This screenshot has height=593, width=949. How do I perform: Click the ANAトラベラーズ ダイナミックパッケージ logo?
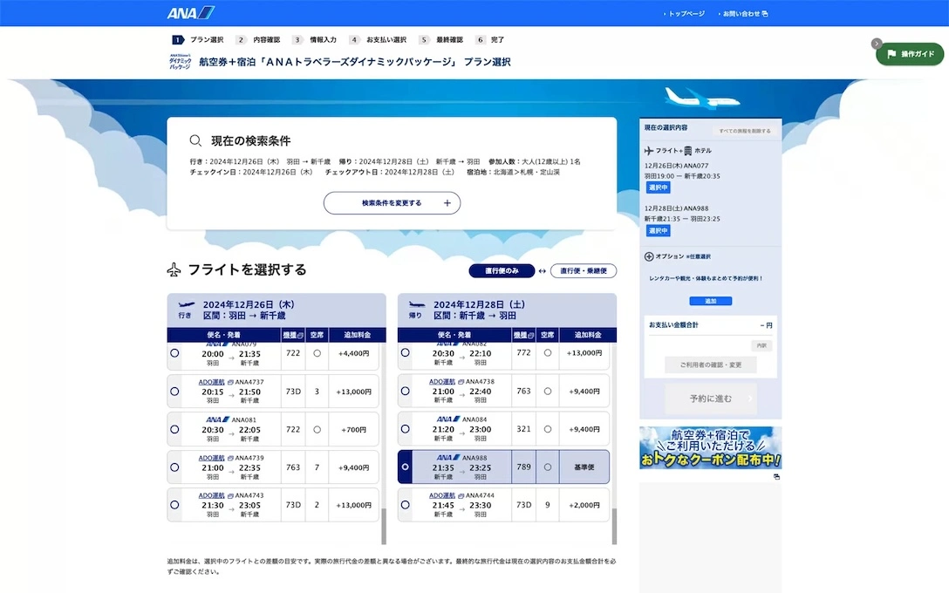[x=181, y=62]
